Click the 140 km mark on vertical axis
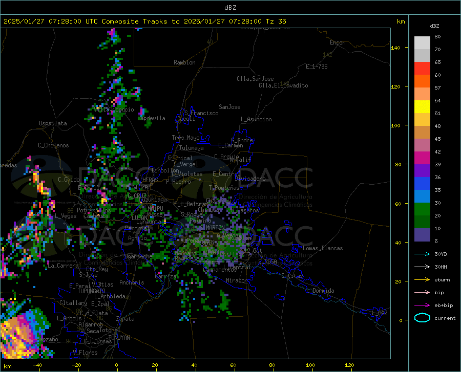 click(395, 48)
